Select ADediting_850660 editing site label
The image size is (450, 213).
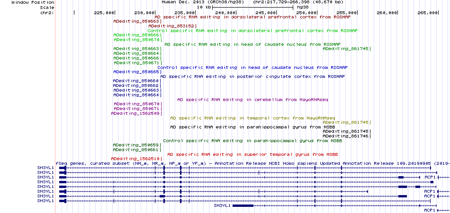coord(136,81)
